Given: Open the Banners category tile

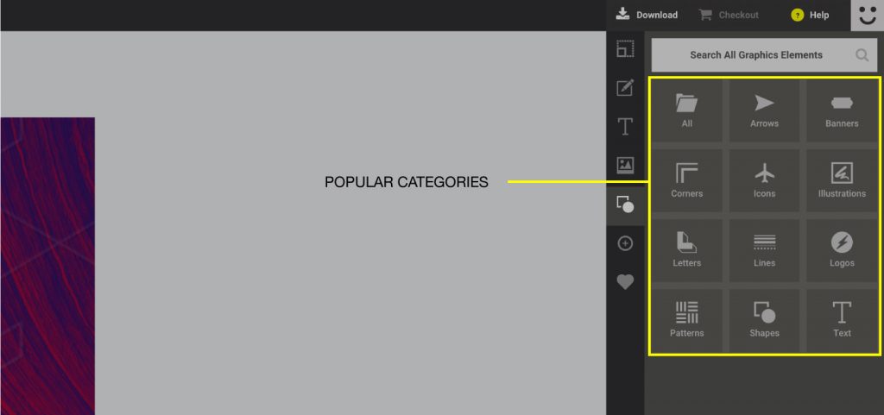Looking at the screenshot, I should point(842,110).
